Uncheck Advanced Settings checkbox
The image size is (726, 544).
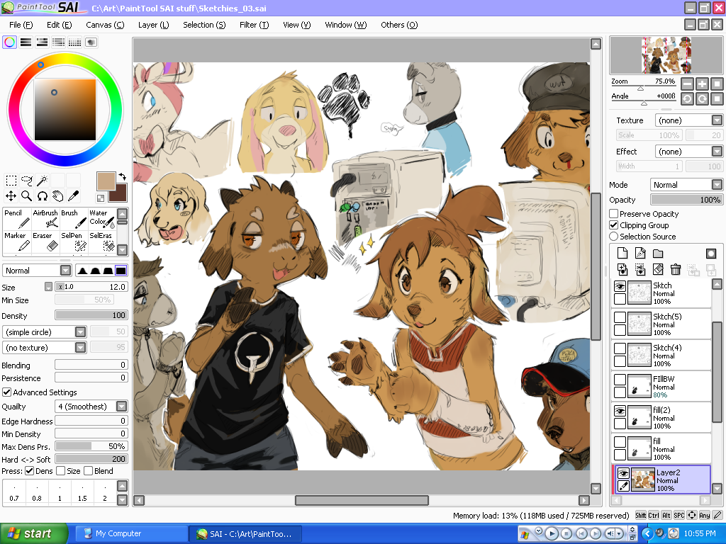click(x=6, y=392)
